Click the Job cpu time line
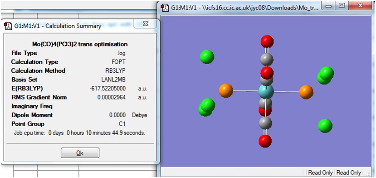The width and height of the screenshot is (376, 178). tap(80, 133)
